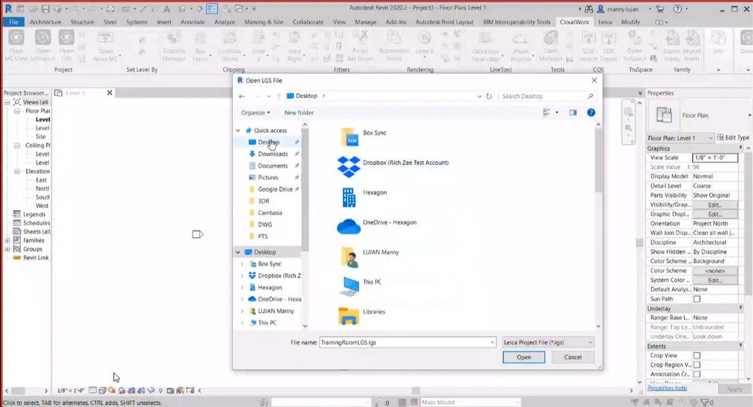Click Print in quick access toolbar

point(110,9)
